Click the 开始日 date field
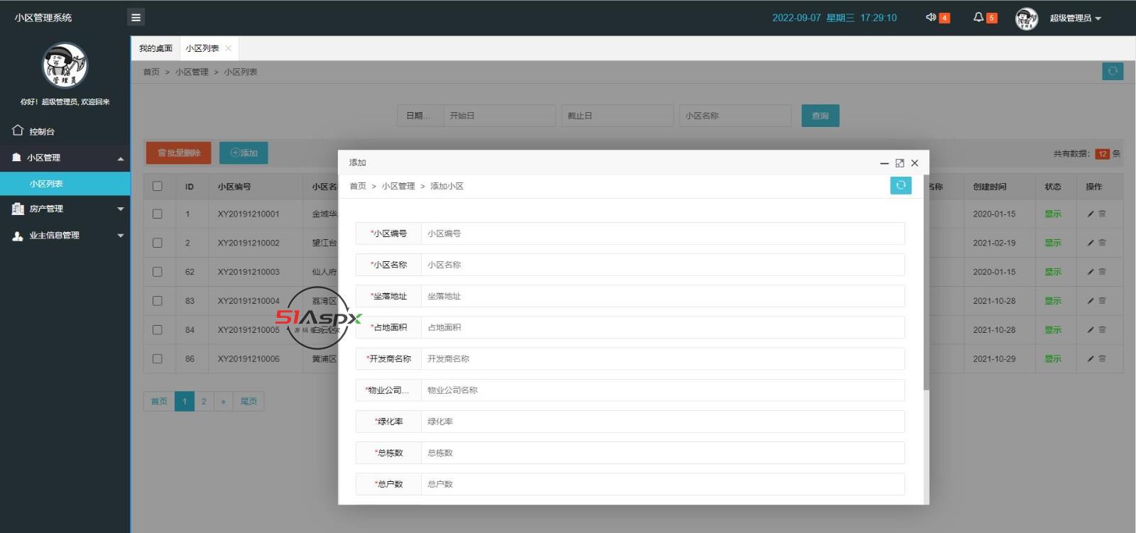The width and height of the screenshot is (1136, 533). tap(500, 116)
